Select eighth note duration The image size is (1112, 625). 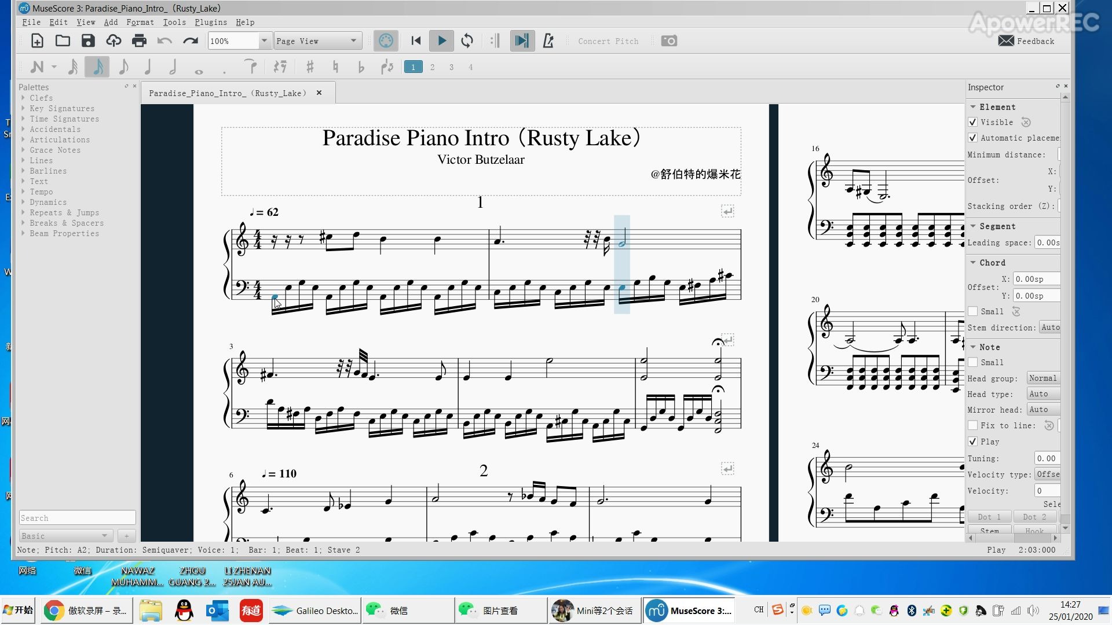point(123,67)
